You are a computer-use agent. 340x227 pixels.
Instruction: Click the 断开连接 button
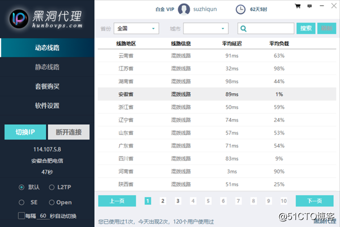pos(69,132)
